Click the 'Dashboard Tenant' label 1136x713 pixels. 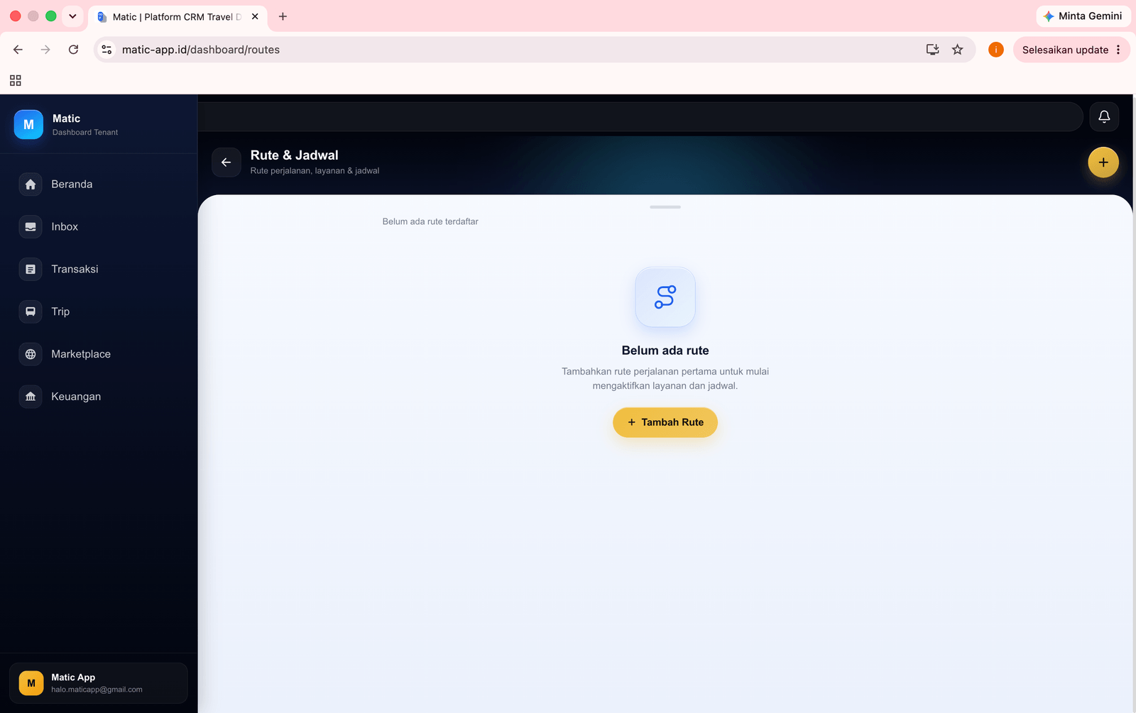coord(85,133)
